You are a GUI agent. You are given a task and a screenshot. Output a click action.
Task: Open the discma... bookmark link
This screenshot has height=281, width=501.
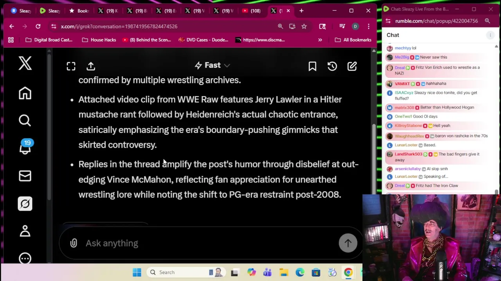(x=260, y=40)
